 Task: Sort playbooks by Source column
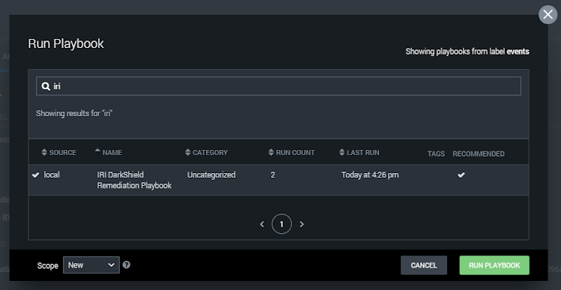(x=59, y=153)
